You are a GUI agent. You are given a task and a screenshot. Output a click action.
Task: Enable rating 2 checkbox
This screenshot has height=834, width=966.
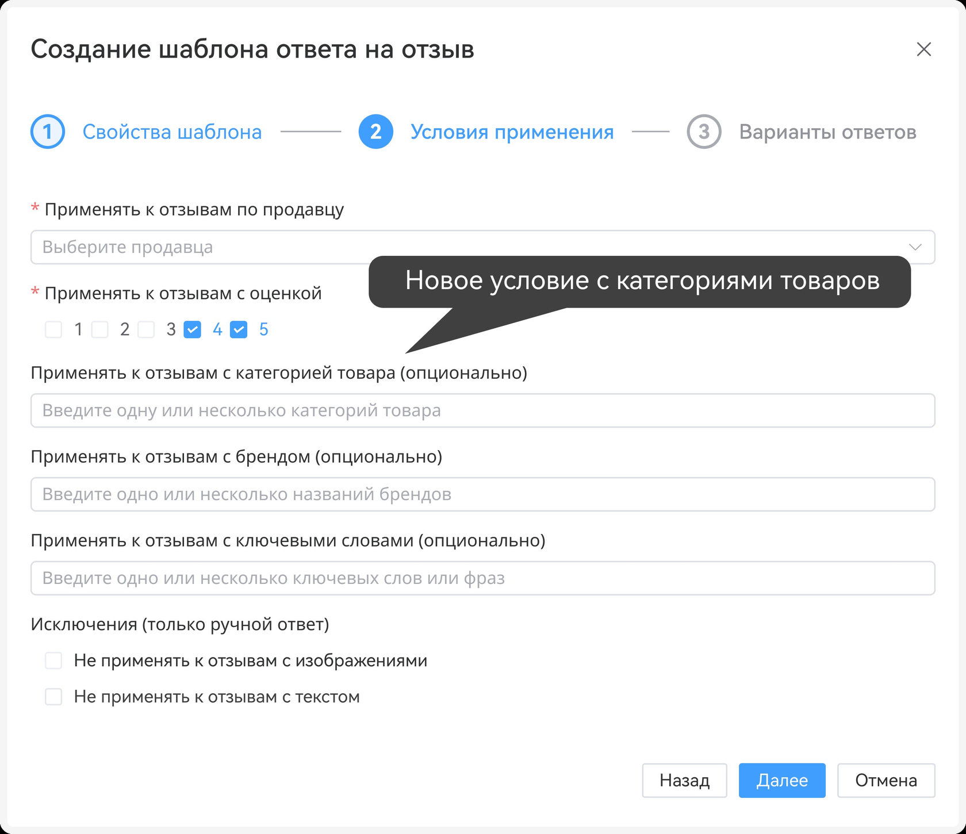(100, 329)
